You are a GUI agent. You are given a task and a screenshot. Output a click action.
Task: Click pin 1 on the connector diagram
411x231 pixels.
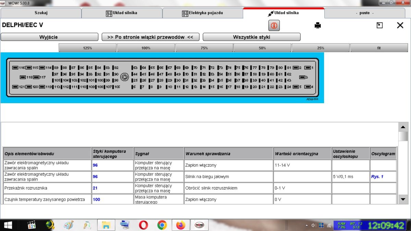click(309, 68)
